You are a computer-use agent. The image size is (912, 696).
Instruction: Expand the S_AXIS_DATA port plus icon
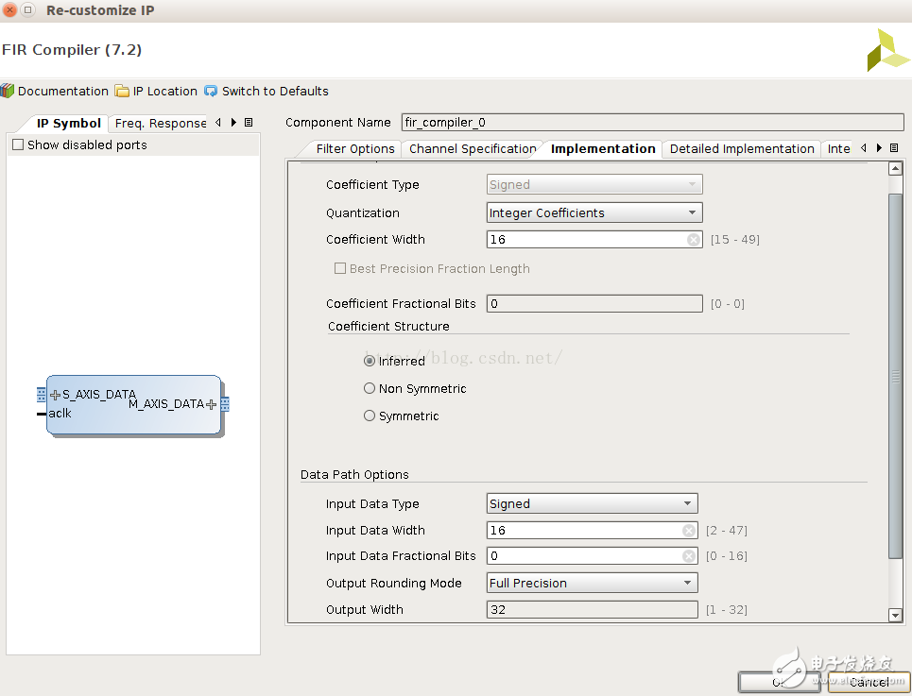click(x=55, y=395)
